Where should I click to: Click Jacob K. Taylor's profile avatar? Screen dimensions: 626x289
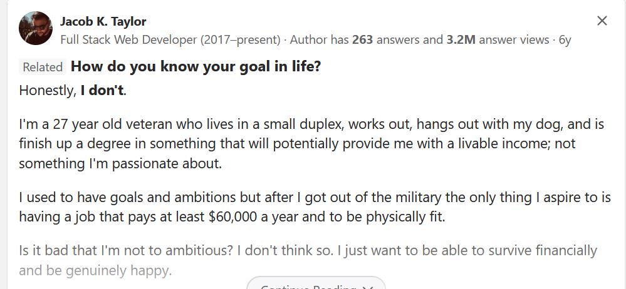tap(36, 29)
